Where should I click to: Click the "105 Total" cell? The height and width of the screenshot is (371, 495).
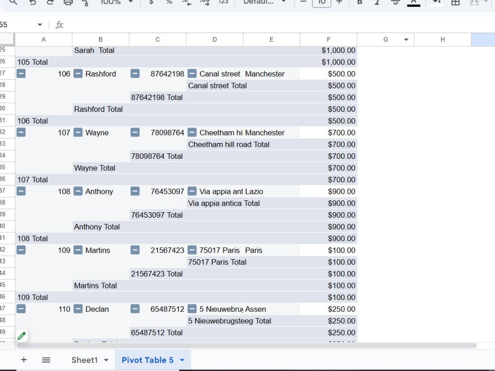pos(44,62)
